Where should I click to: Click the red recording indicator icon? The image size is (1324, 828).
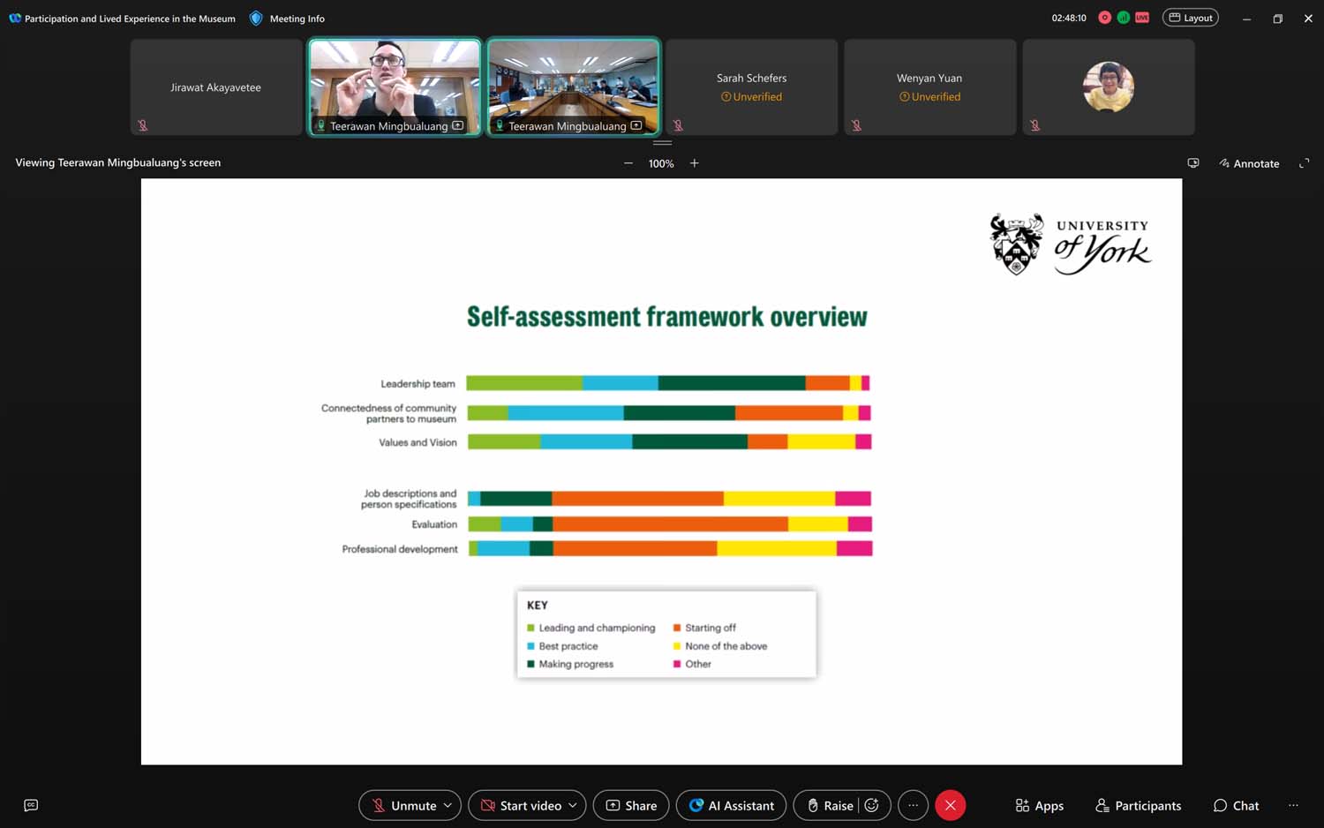(1104, 18)
